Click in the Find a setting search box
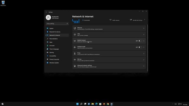The image size is (189, 106). tap(57, 24)
